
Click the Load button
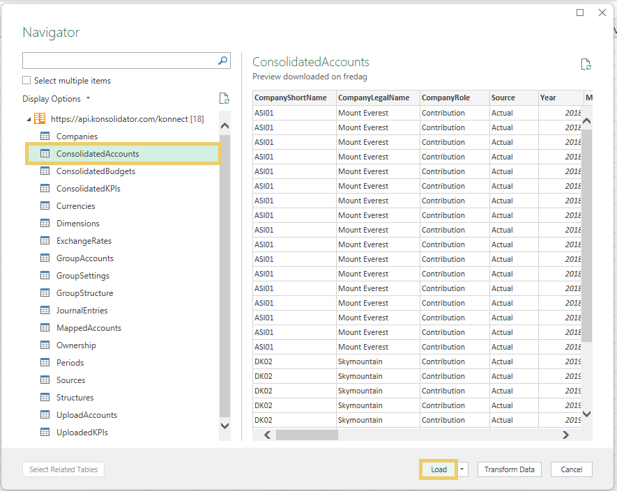[439, 469]
